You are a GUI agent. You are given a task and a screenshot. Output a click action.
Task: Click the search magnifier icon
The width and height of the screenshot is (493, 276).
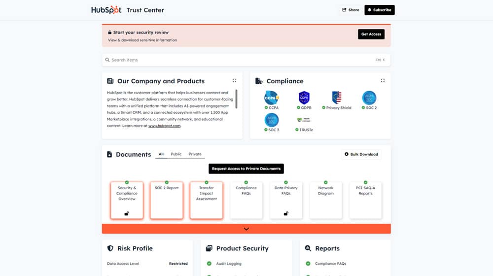pyautogui.click(x=107, y=60)
